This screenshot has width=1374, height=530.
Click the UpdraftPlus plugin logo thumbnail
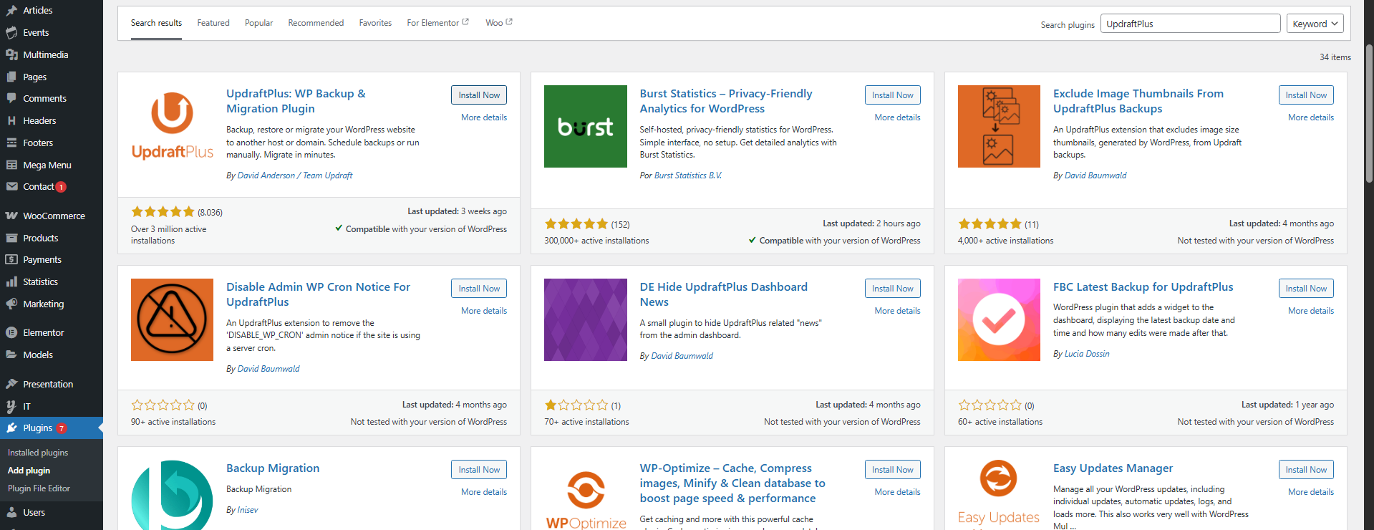point(173,126)
